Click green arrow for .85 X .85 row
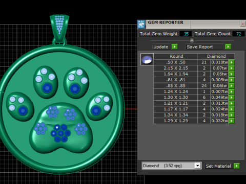Screen dimensions: 246x184 pos(232,86)
